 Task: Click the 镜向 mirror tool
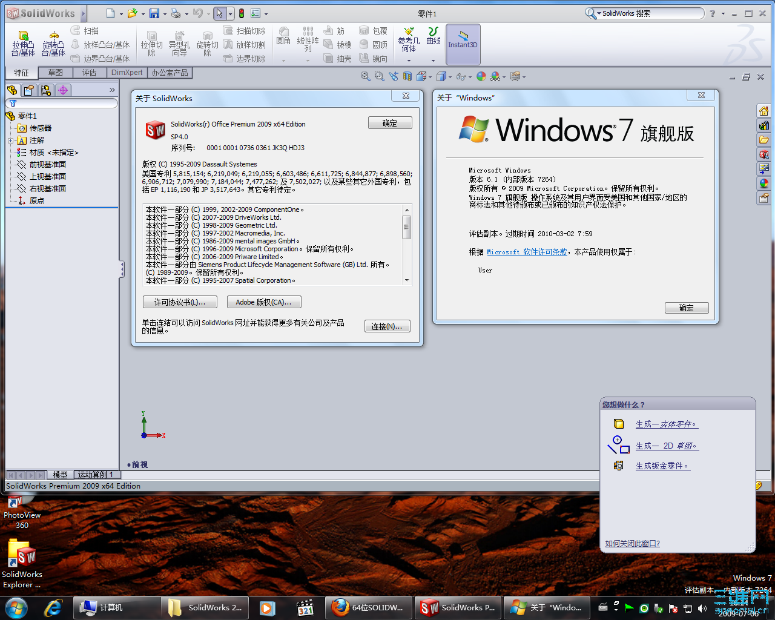pos(373,59)
